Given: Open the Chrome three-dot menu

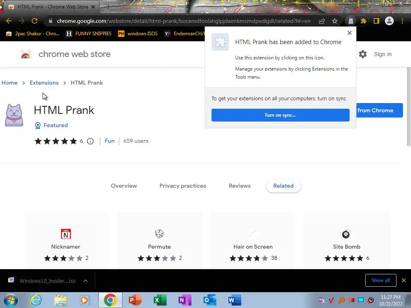Looking at the screenshot, I should [402, 21].
